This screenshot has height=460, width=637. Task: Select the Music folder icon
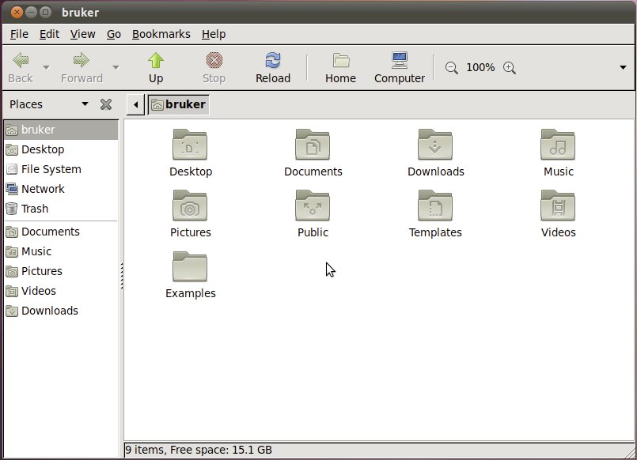[x=558, y=145]
